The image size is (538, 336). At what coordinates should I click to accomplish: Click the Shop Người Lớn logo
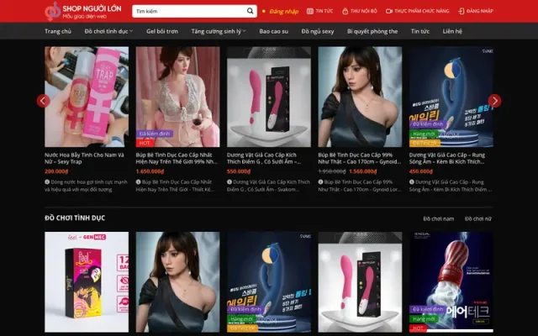82,11
